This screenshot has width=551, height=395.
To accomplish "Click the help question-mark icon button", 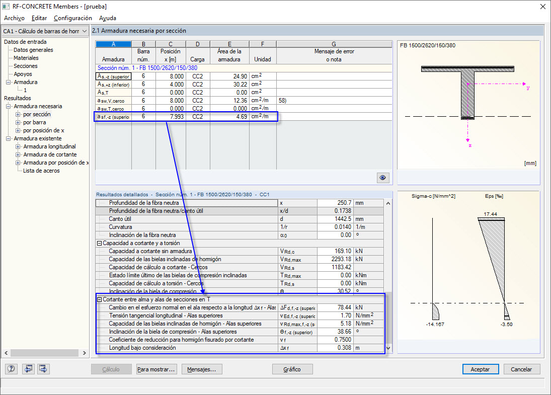I will coord(11,369).
